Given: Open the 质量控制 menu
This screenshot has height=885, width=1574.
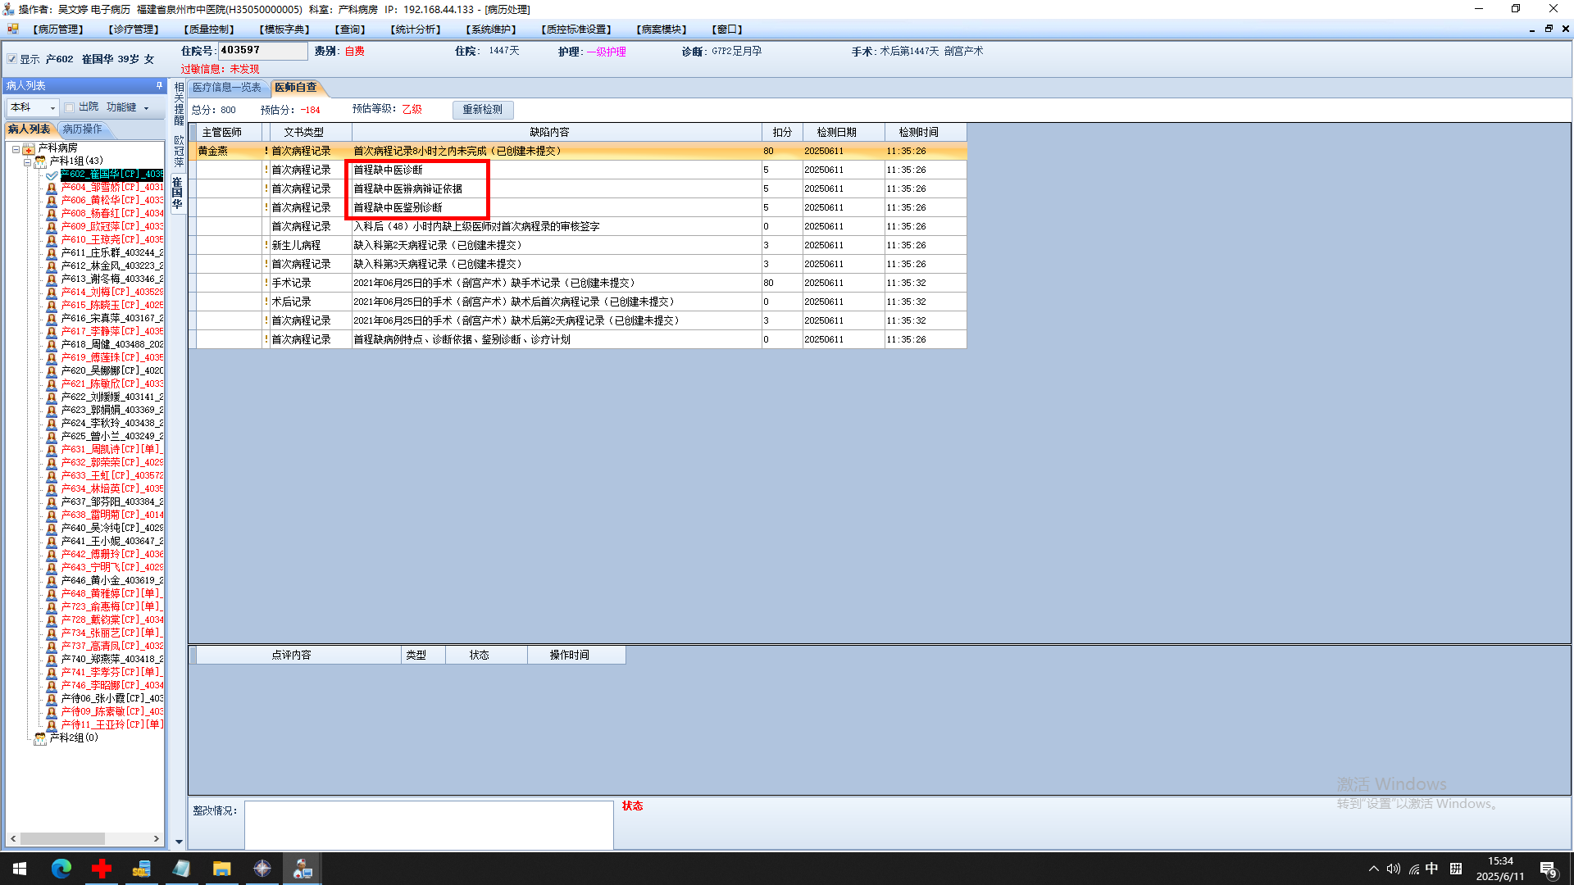Looking at the screenshot, I should 209,29.
